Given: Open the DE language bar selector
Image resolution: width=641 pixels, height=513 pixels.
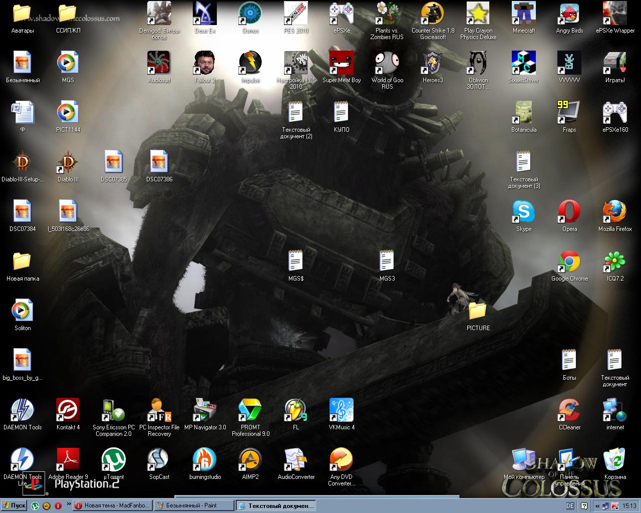Looking at the screenshot, I should (570, 506).
